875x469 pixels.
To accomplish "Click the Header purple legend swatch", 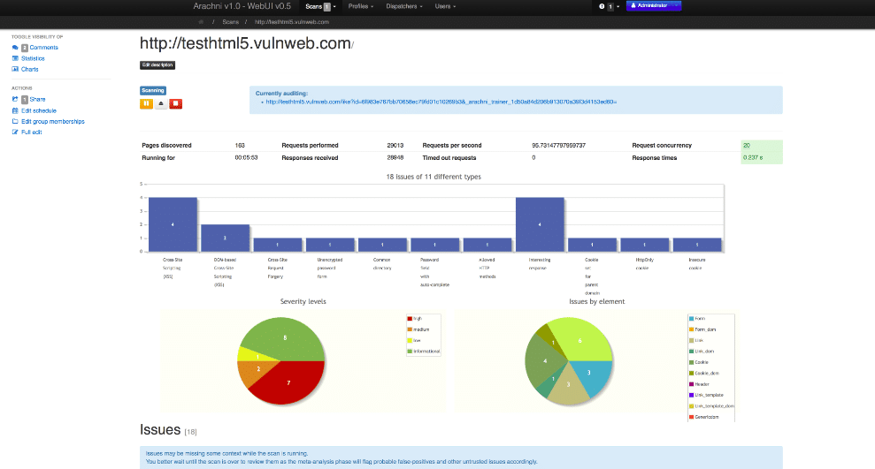I will (691, 384).
